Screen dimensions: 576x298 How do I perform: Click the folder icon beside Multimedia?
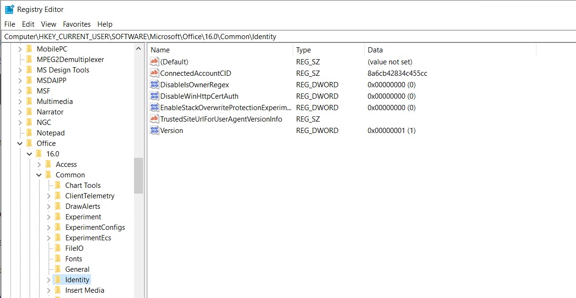coord(29,101)
